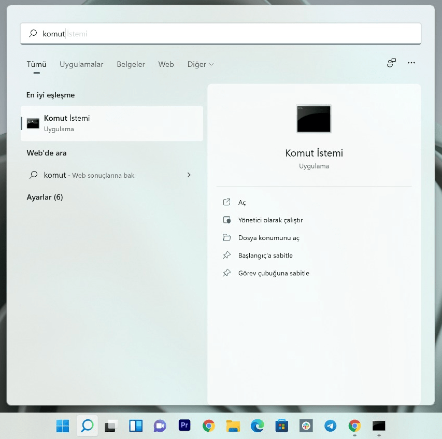Viewport: 442px width, 439px height.
Task: Click the Start button
Action: (63, 426)
